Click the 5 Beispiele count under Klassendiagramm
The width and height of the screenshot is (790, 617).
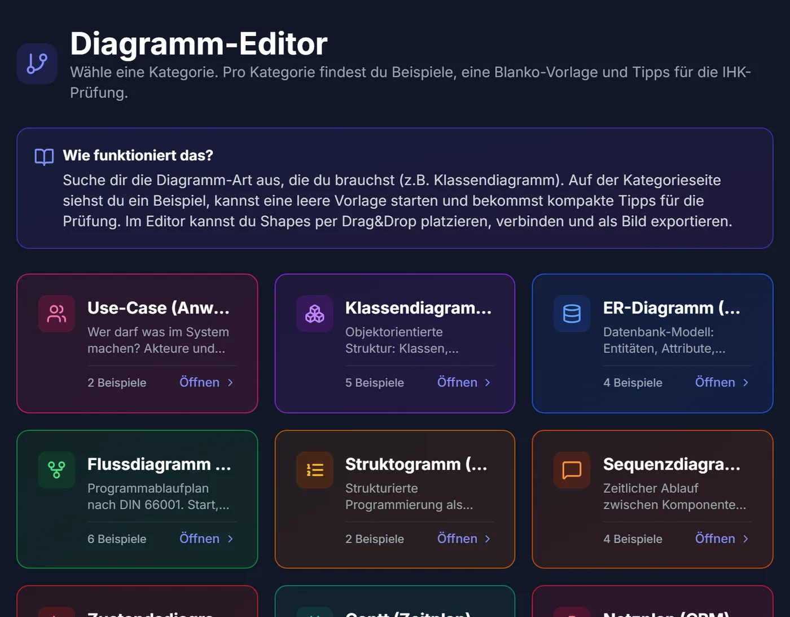coord(375,382)
